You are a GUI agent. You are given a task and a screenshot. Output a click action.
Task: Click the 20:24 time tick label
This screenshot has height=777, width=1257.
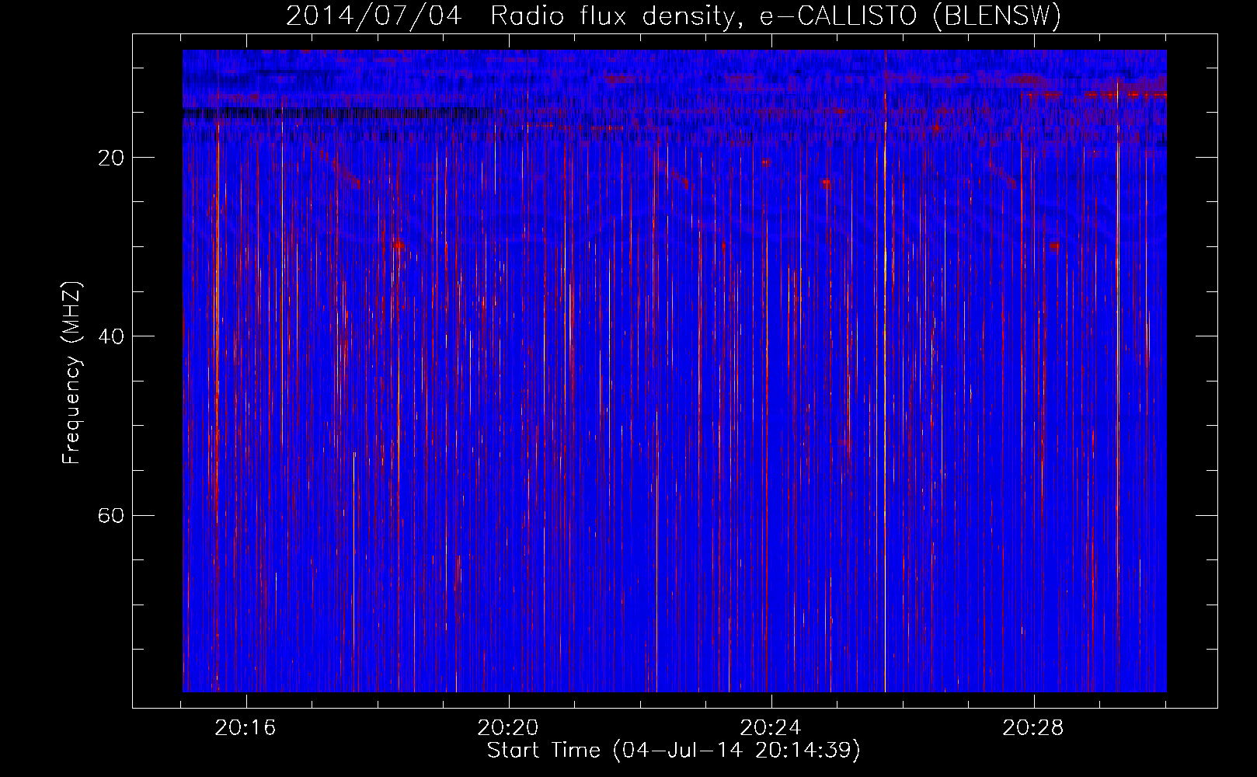click(771, 728)
